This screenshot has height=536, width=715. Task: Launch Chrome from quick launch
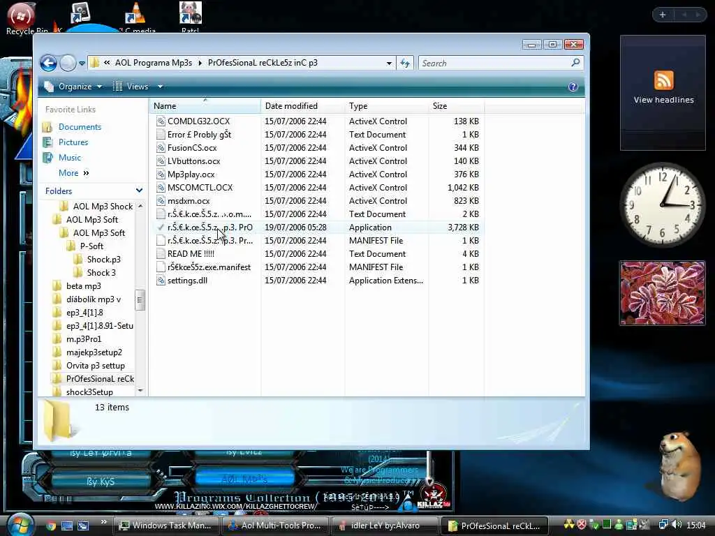[51, 526]
